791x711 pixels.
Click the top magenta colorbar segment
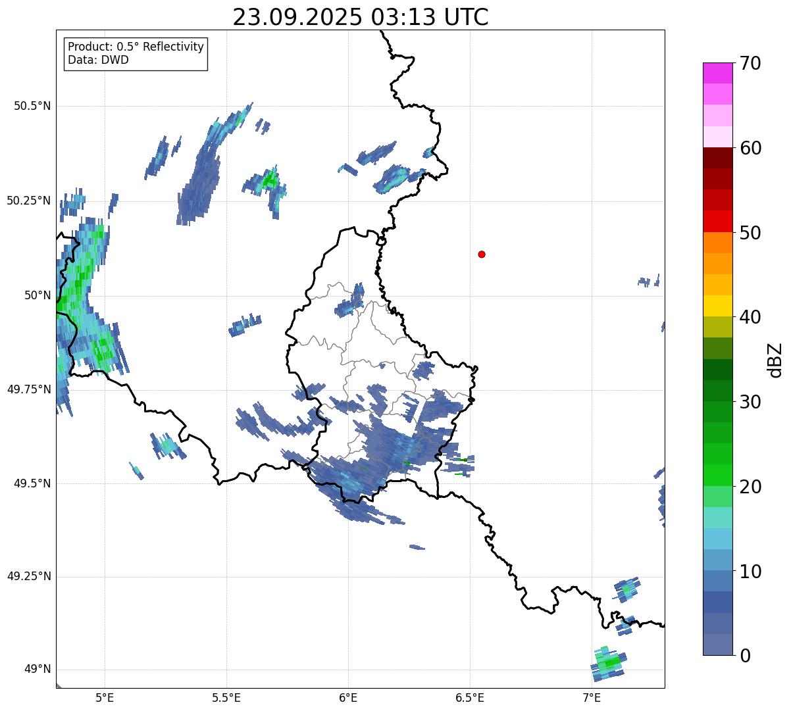(x=717, y=73)
